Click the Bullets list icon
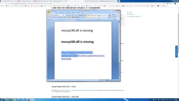 pos(72,15)
